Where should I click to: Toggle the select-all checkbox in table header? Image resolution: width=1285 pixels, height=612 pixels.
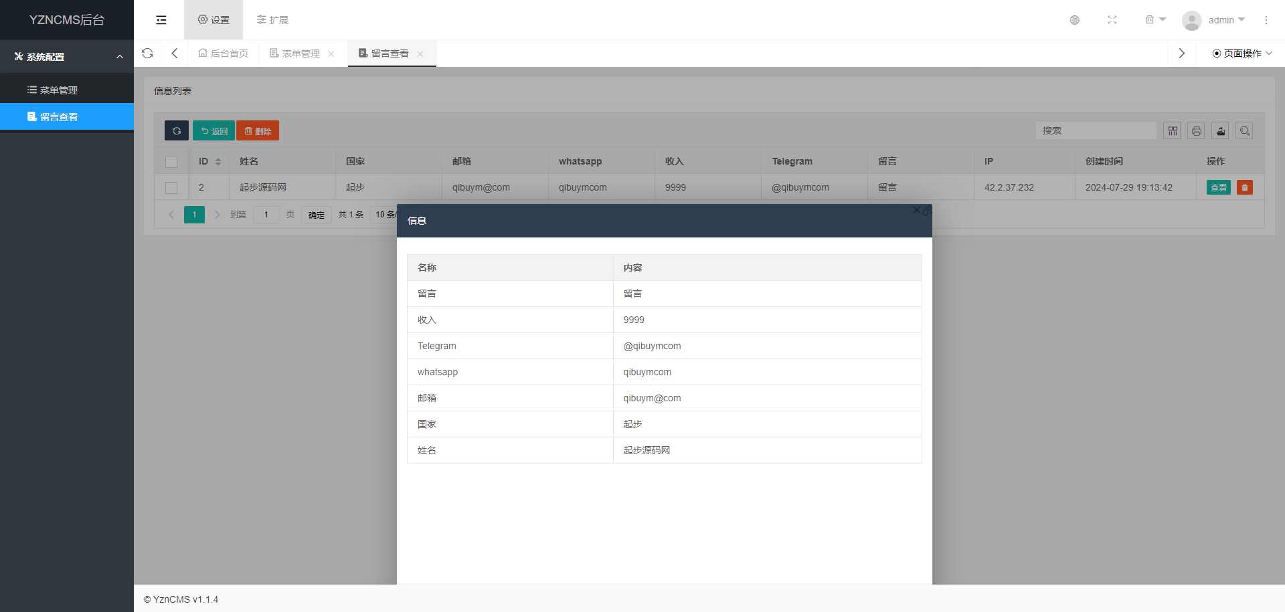(x=171, y=162)
